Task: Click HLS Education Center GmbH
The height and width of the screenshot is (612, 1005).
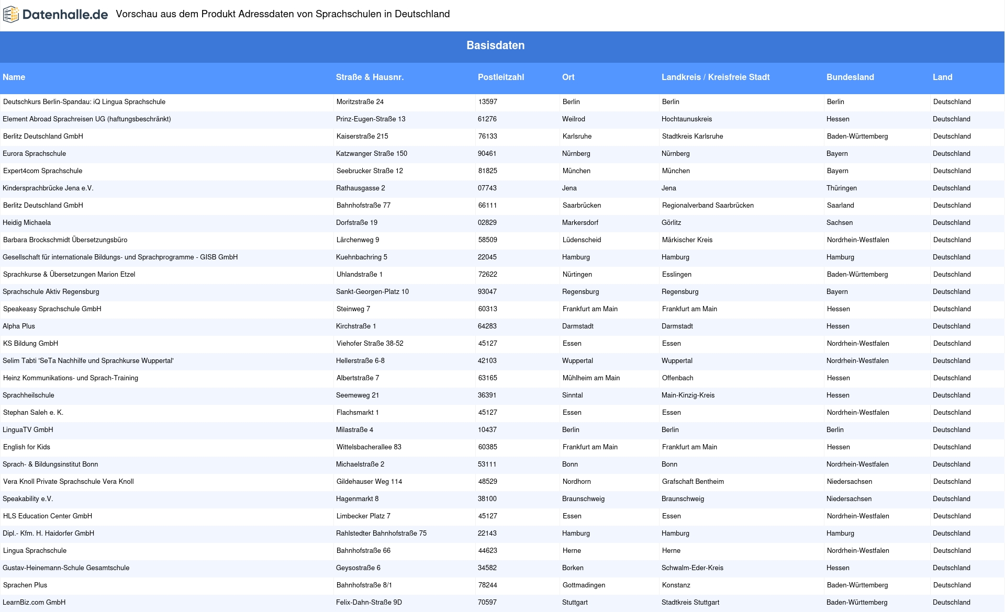Action: click(48, 516)
